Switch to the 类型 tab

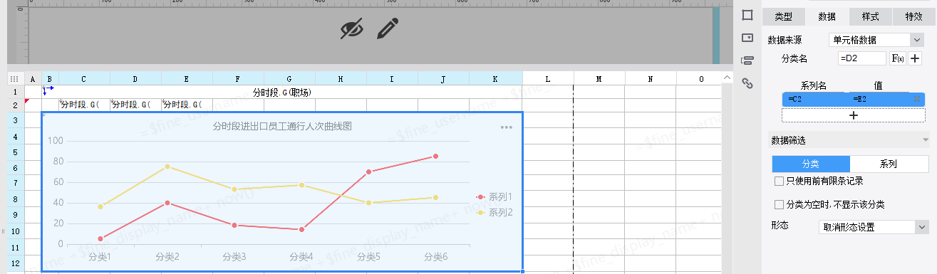(783, 16)
